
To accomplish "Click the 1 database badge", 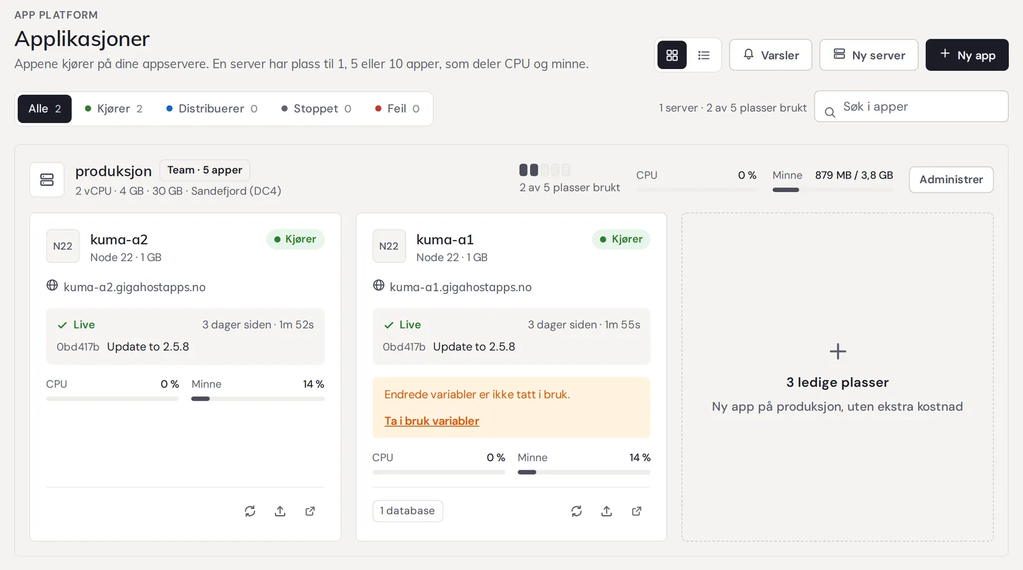I will [x=407, y=511].
